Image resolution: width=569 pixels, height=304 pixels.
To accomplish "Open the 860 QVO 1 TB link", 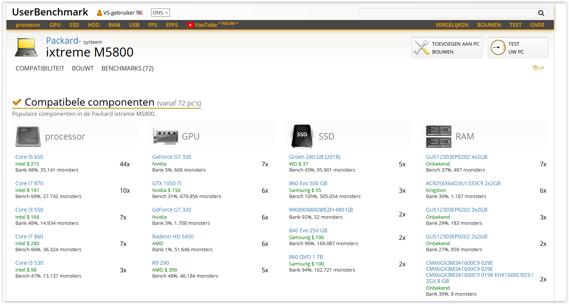I will click(x=306, y=257).
